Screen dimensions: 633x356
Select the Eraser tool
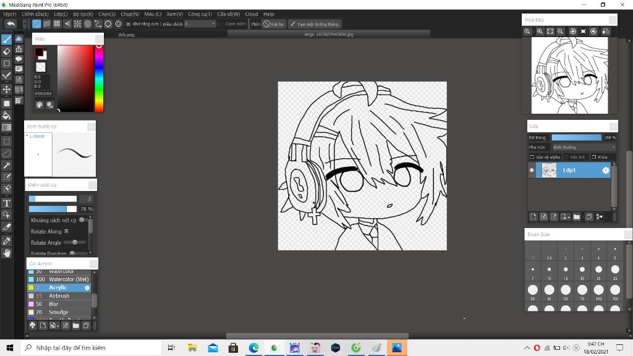click(7, 51)
